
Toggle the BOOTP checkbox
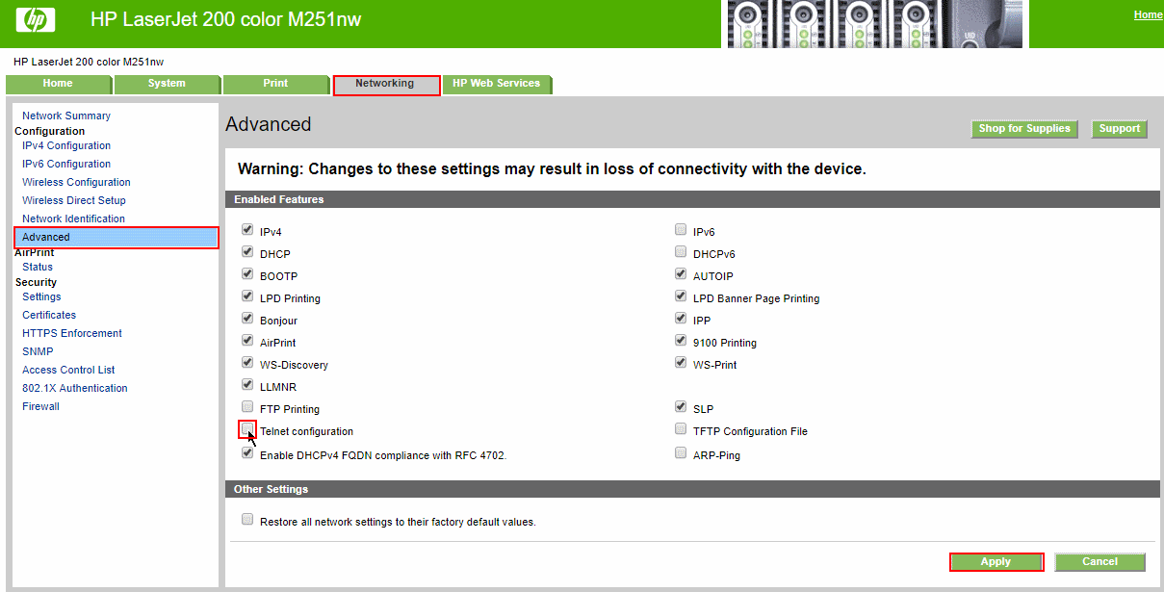click(x=247, y=274)
